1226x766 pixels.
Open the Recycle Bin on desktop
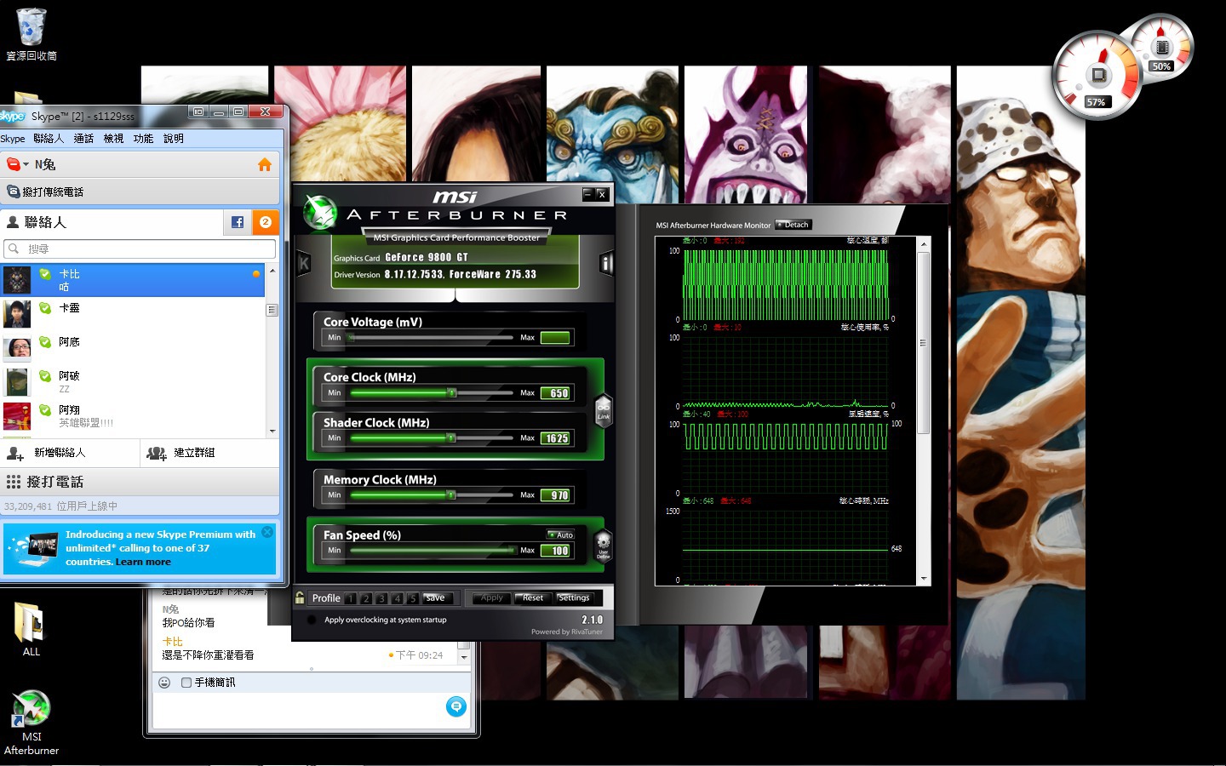pos(32,30)
